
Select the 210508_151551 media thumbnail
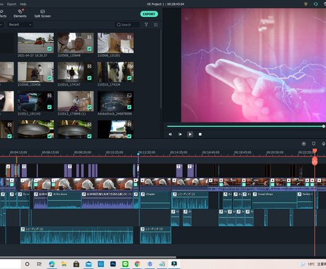(x=116, y=43)
